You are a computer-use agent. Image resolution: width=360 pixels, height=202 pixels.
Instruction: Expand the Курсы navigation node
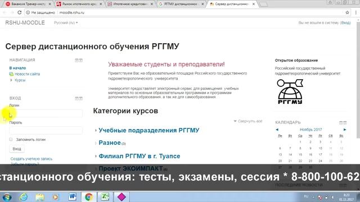11,80
